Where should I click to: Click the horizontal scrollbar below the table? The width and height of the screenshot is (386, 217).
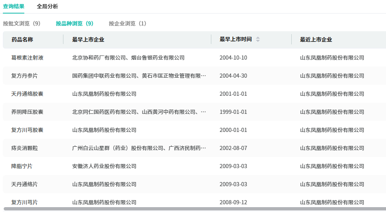click(194, 209)
